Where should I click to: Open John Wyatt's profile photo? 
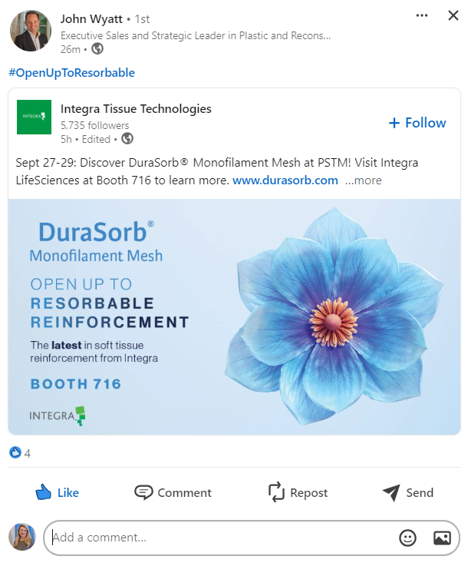[31, 31]
